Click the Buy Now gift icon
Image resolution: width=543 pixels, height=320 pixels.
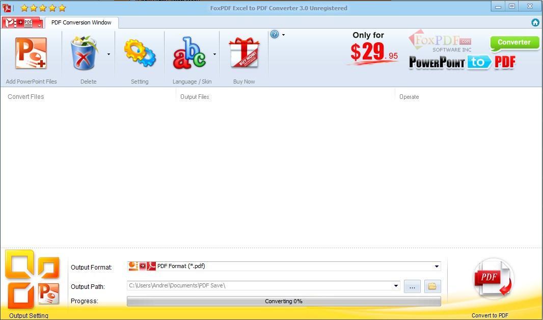tap(244, 54)
